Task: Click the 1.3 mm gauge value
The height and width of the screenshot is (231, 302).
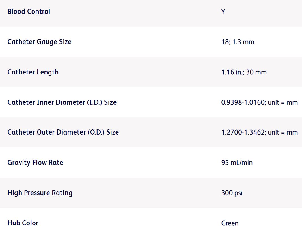Action: [243, 42]
